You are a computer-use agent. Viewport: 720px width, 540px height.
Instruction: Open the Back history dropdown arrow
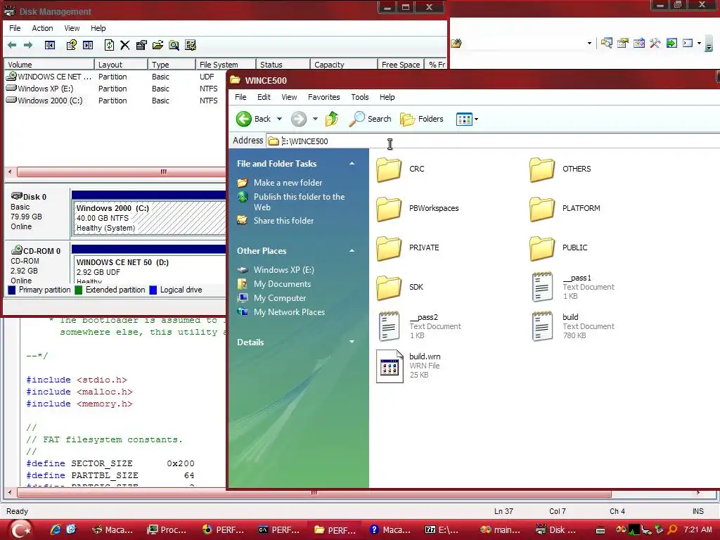pos(279,119)
